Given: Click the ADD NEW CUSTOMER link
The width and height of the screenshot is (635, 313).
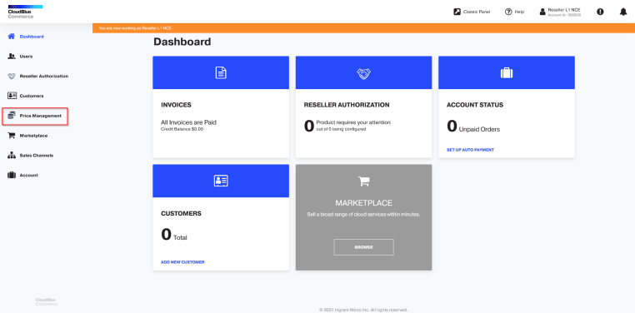Looking at the screenshot, I should (182, 262).
